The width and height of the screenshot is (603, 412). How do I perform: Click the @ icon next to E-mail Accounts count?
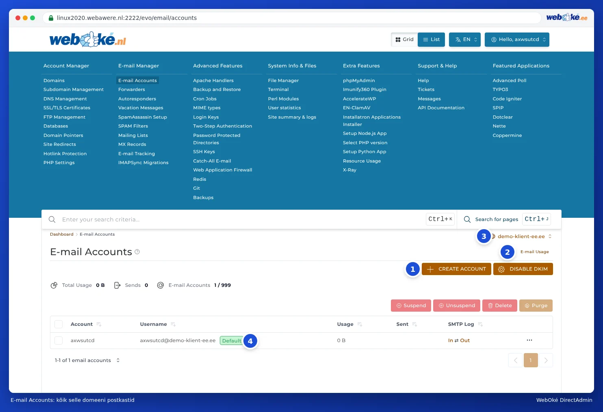click(x=161, y=285)
